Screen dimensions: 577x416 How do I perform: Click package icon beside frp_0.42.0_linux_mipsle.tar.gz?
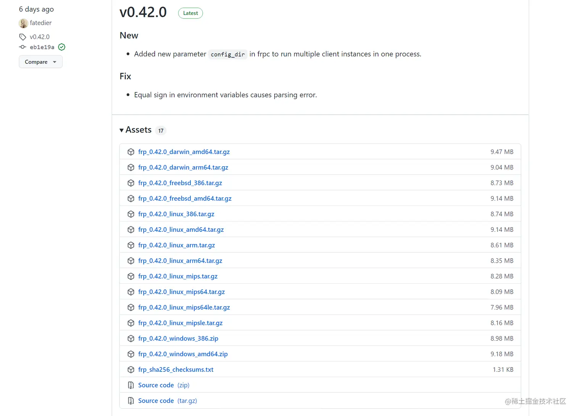click(131, 323)
